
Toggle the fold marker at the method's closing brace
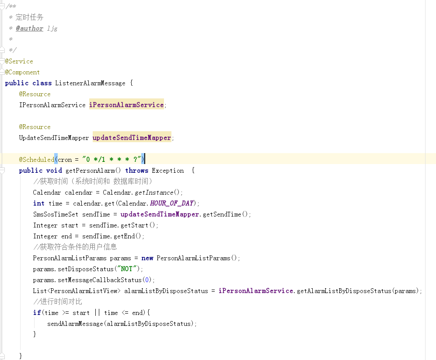coord(2,356)
